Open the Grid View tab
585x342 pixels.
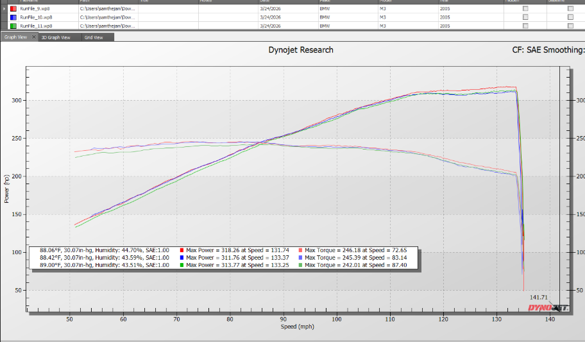(x=93, y=37)
